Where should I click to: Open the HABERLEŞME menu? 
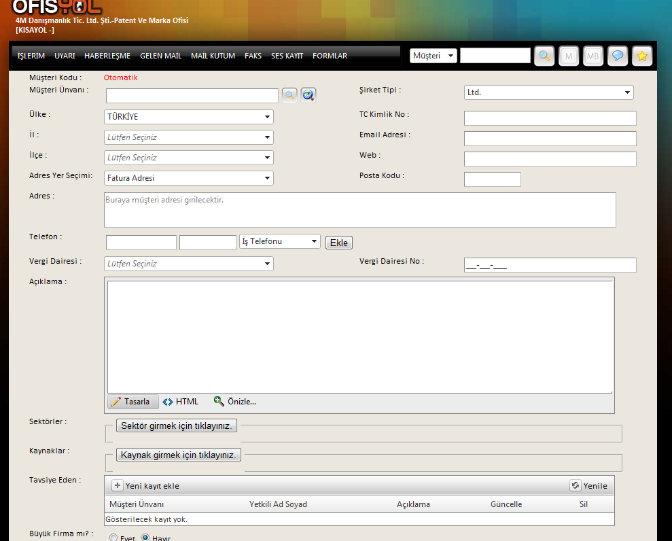[x=107, y=56]
